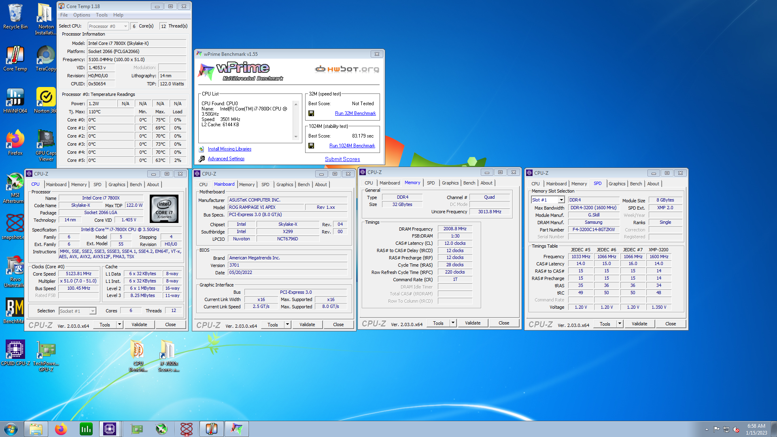
Task: Open the Options menu in Core Temp
Action: click(82, 15)
